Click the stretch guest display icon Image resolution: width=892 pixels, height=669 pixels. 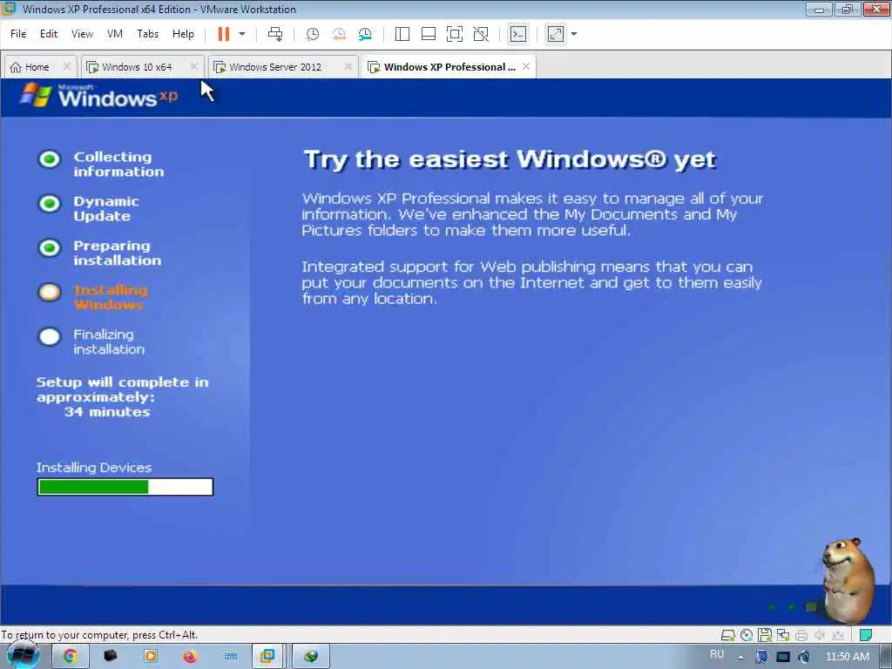[556, 34]
